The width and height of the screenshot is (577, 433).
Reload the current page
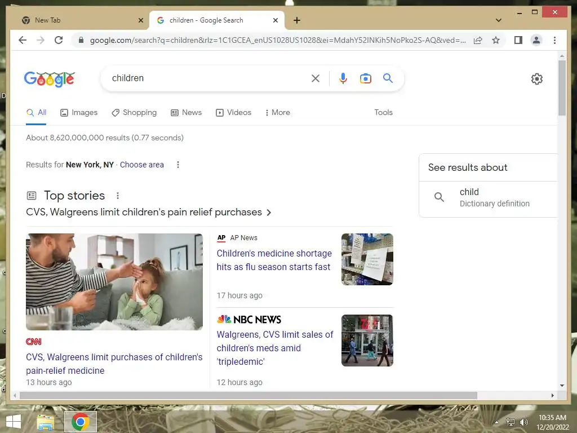tap(59, 40)
